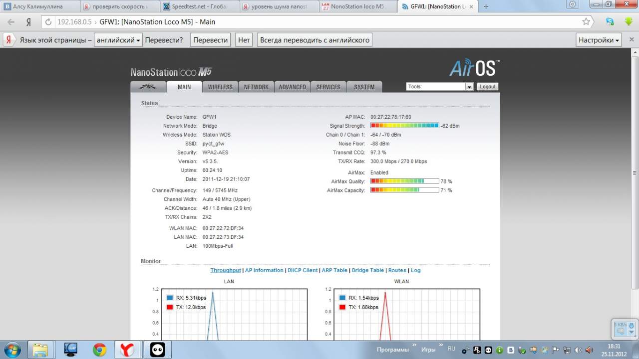Screen dimensions: 639x359
Task: Switch to Yandex Browser in the taskbar
Action: click(128, 350)
